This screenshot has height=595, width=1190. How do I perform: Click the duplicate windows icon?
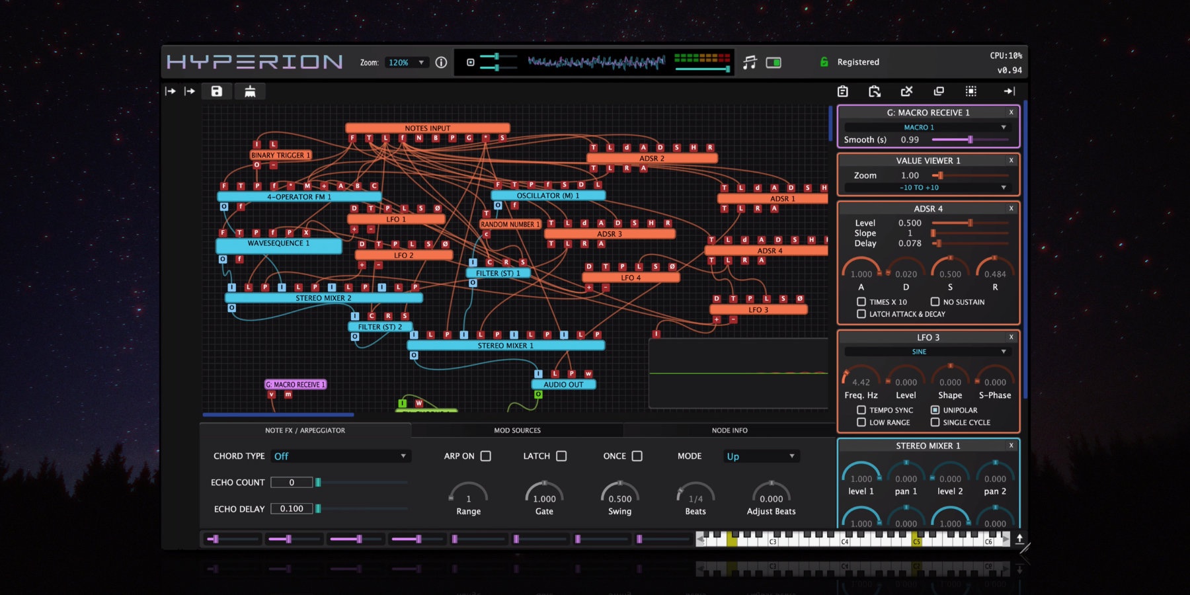(938, 91)
